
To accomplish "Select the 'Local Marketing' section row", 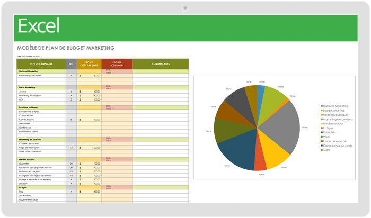I will click(x=103, y=87).
